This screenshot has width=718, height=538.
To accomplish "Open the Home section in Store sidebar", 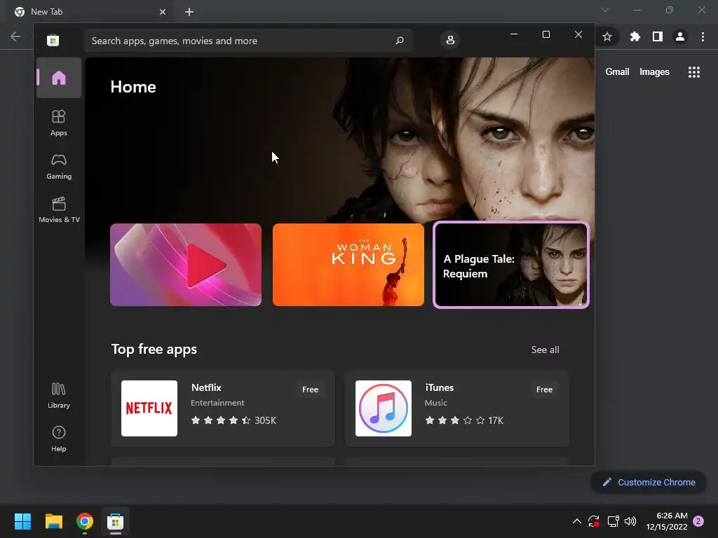I will click(x=59, y=78).
